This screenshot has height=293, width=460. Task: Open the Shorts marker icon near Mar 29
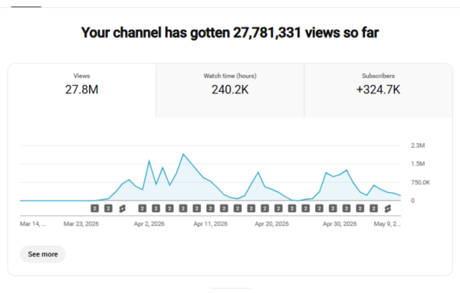click(123, 208)
